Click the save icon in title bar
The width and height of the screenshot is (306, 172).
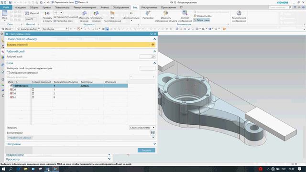10,2
